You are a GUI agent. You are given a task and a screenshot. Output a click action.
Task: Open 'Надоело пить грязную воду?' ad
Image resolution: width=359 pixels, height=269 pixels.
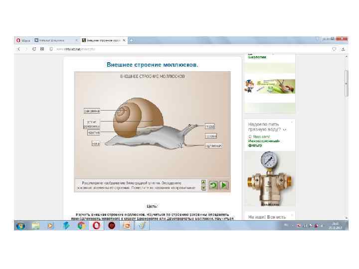[x=264, y=127]
